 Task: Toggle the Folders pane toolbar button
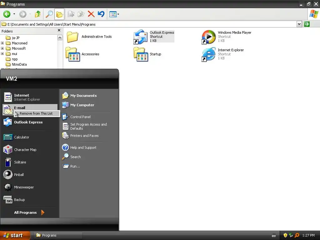(x=59, y=14)
